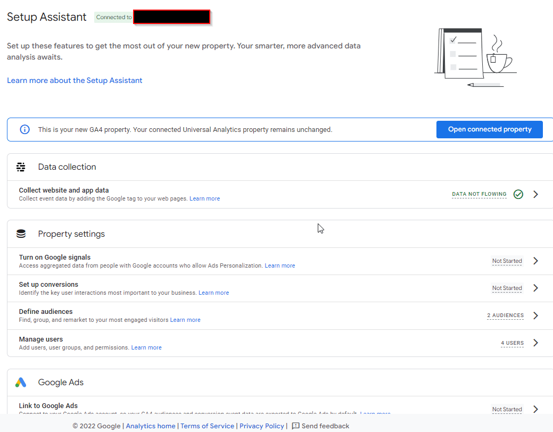This screenshot has width=553, height=432.
Task: Open Learn more link for Collect website data
Action: 204,198
